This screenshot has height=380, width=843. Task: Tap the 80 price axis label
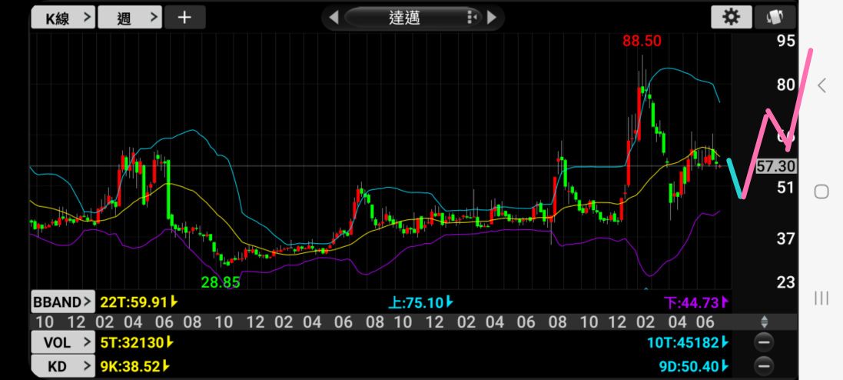[x=785, y=85]
